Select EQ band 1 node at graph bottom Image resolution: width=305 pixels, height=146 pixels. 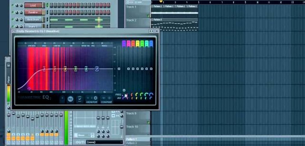click(29, 89)
